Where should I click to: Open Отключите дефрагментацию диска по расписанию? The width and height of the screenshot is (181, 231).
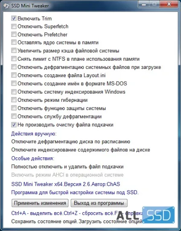(x=71, y=142)
